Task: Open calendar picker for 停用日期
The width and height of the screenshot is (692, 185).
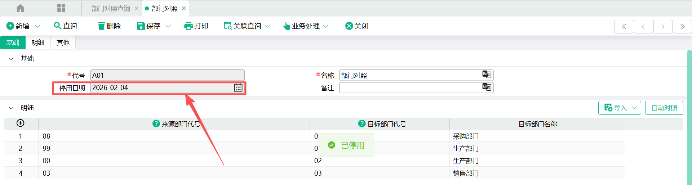Action: tap(238, 88)
